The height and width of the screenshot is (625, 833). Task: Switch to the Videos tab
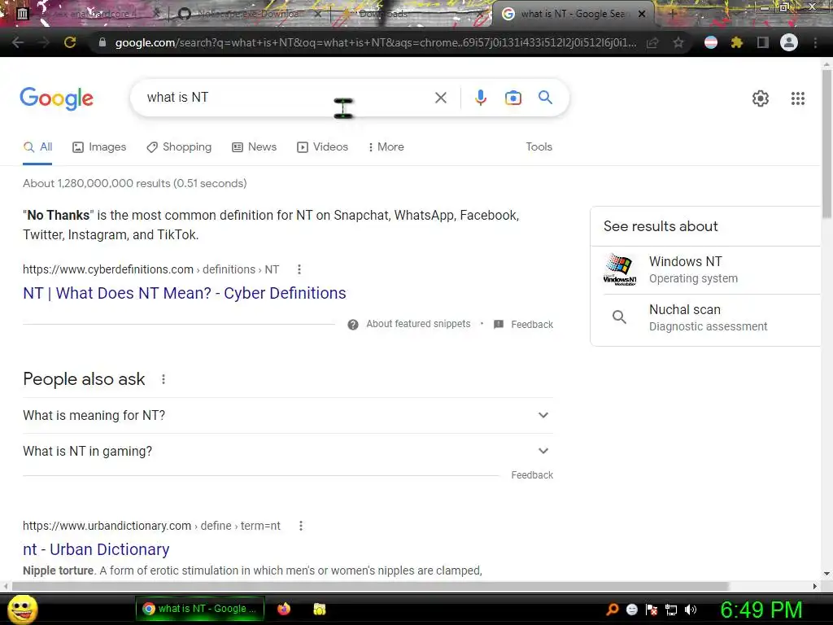(x=322, y=147)
